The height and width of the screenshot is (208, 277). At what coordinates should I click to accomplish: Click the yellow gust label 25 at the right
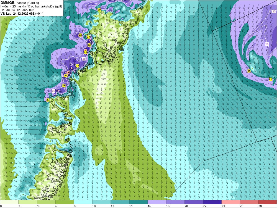[271, 79]
